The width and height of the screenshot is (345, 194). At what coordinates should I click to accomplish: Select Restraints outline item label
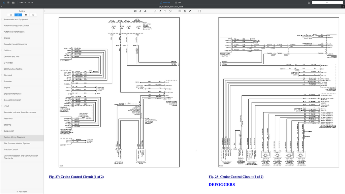coord(8,119)
